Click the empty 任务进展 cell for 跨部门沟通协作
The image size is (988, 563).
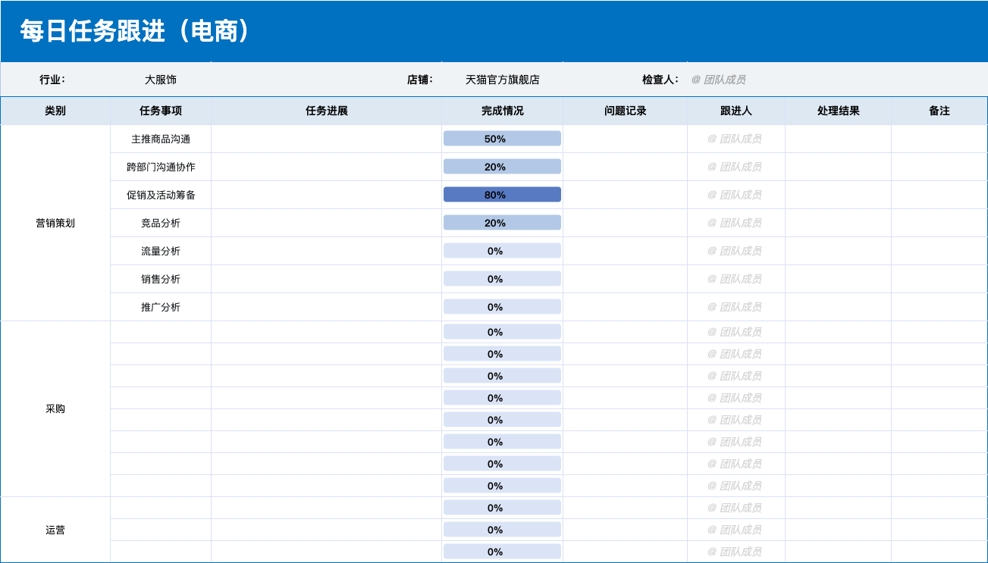326,166
